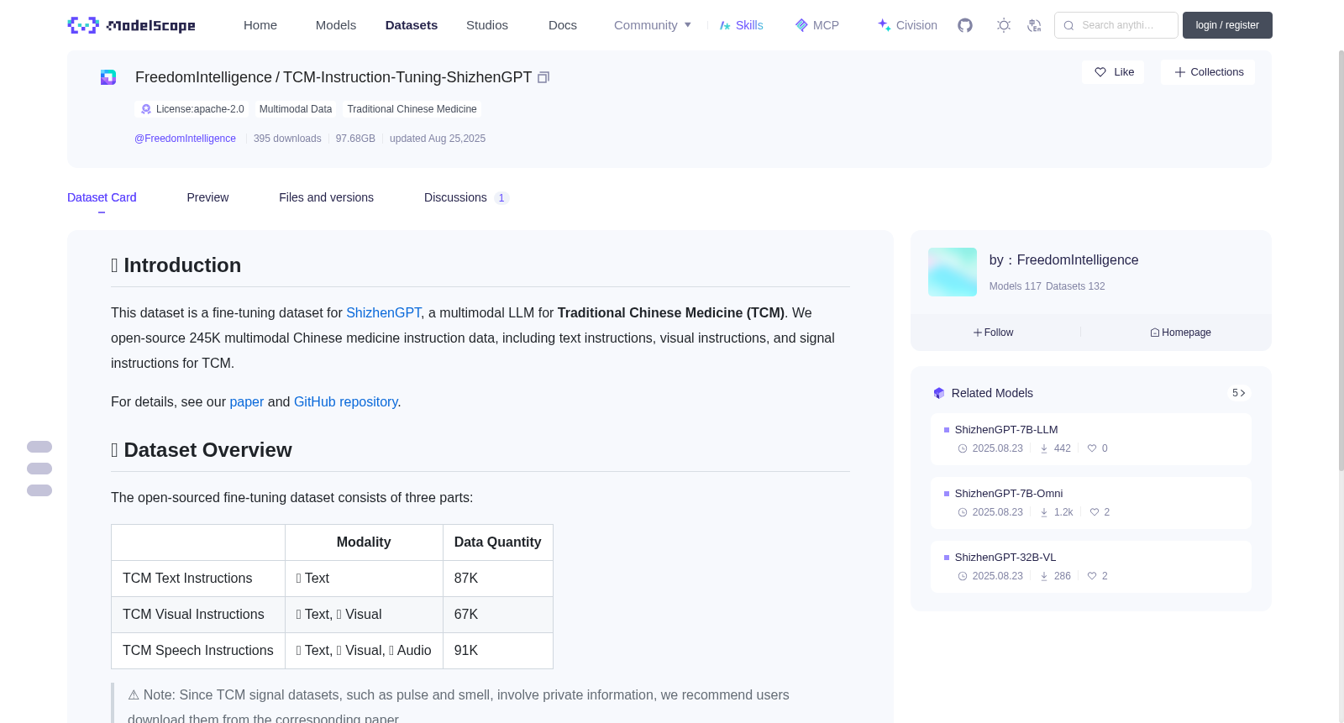Image resolution: width=1344 pixels, height=723 pixels.
Task: Click the TCM Visual Instructions table cell
Action: click(198, 615)
